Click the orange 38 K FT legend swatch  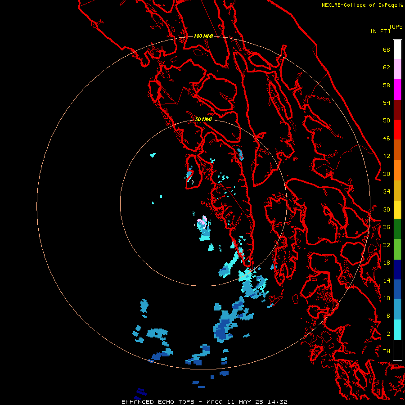tap(397, 170)
